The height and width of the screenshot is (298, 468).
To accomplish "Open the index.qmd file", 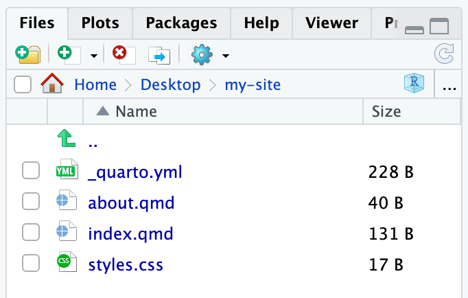I will pos(130,233).
